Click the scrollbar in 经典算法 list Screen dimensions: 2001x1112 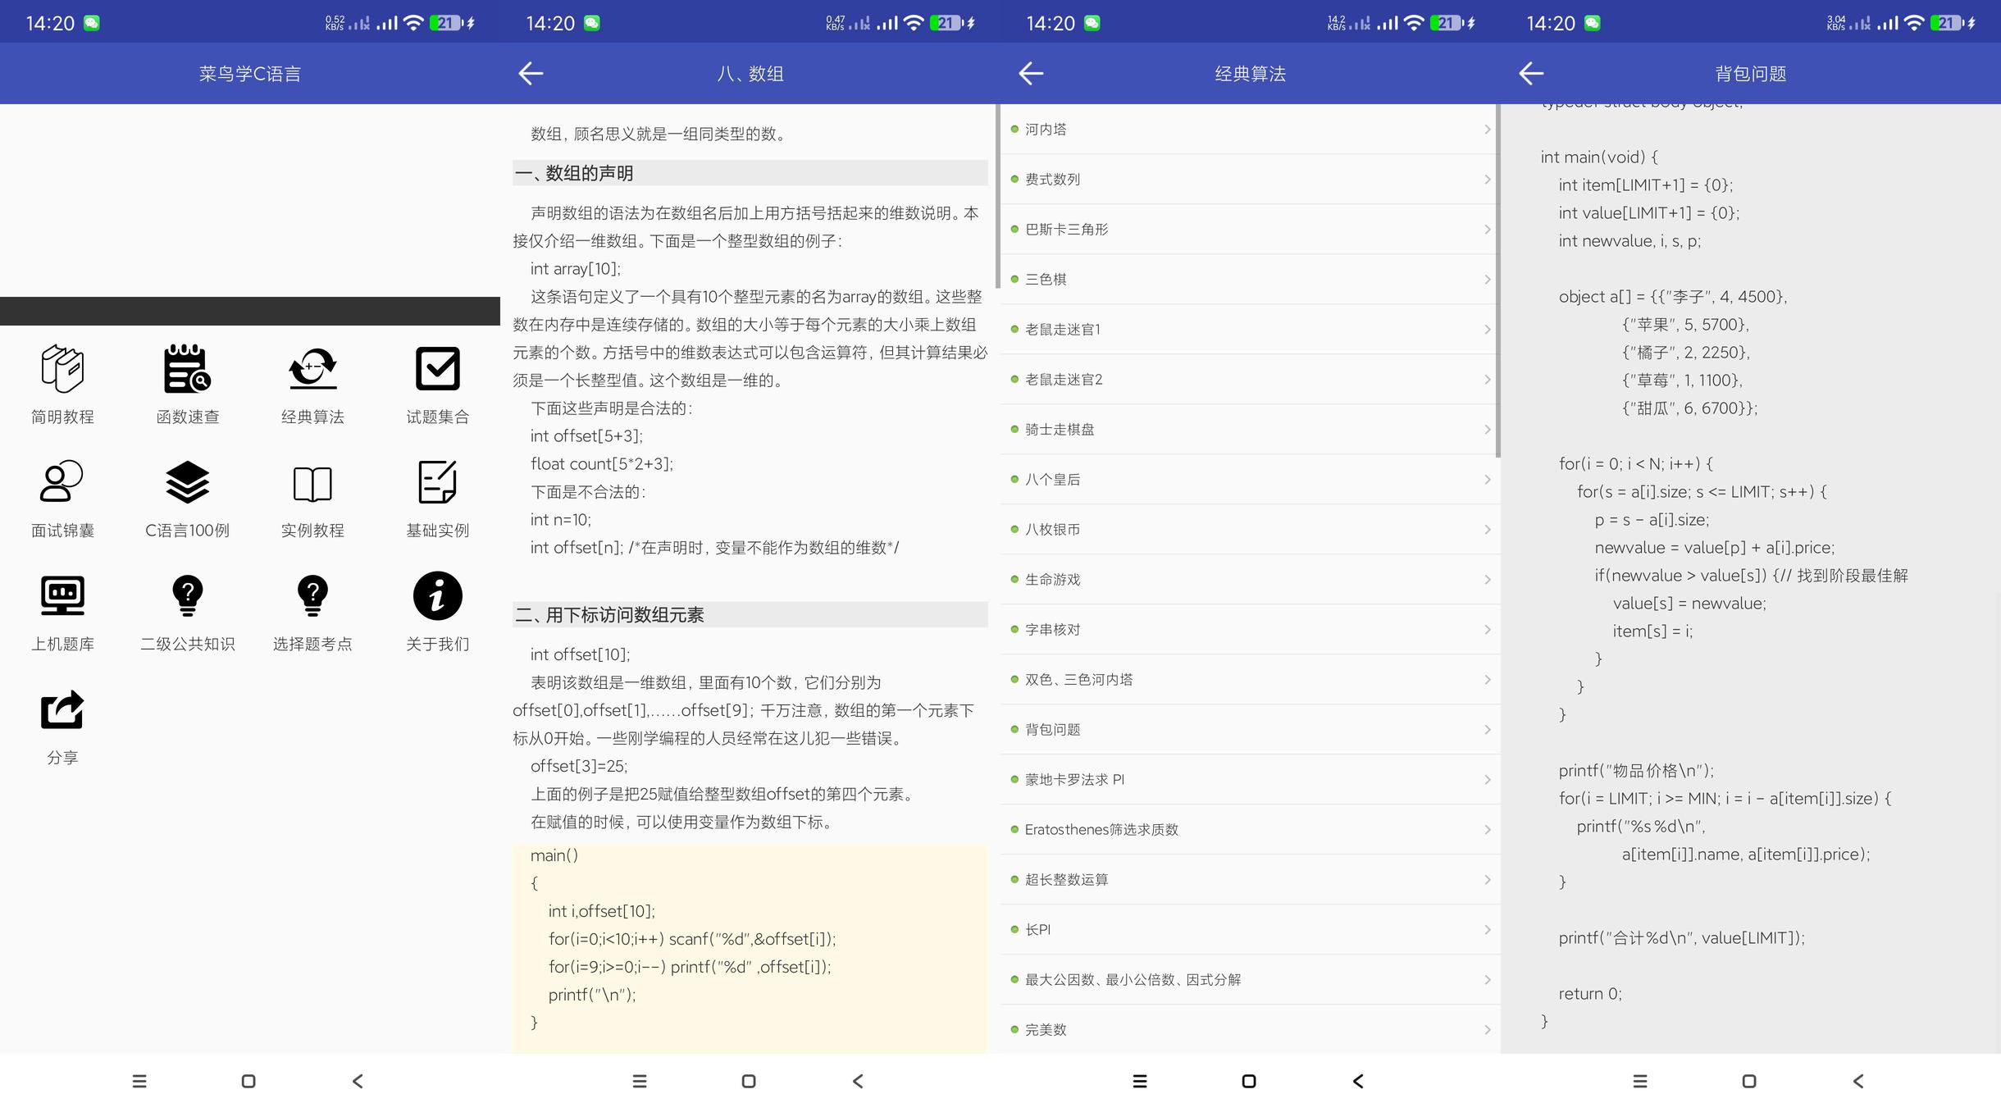tap(1497, 279)
